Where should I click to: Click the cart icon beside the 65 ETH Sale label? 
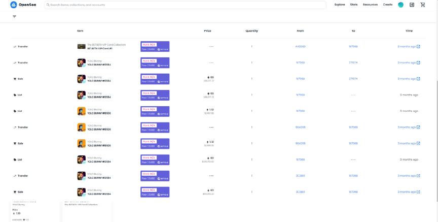coord(15,79)
